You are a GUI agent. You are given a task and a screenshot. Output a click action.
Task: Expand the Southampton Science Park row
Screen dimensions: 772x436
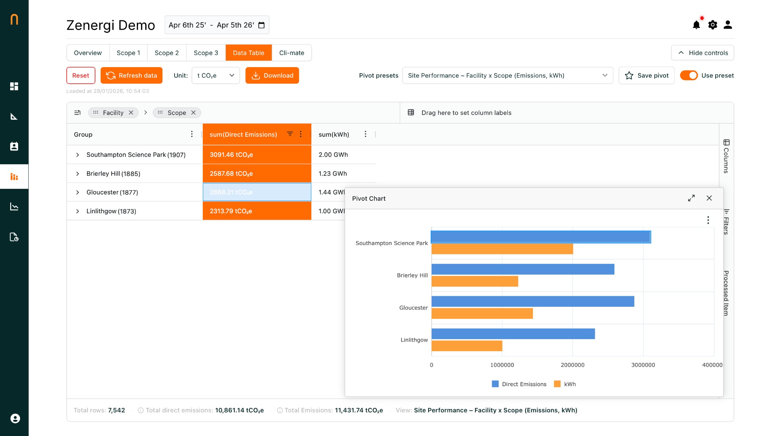(78, 155)
